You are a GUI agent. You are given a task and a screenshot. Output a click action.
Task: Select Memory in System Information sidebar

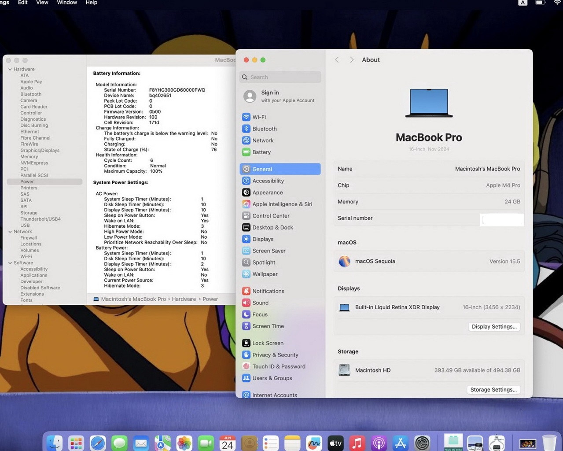pyautogui.click(x=29, y=157)
